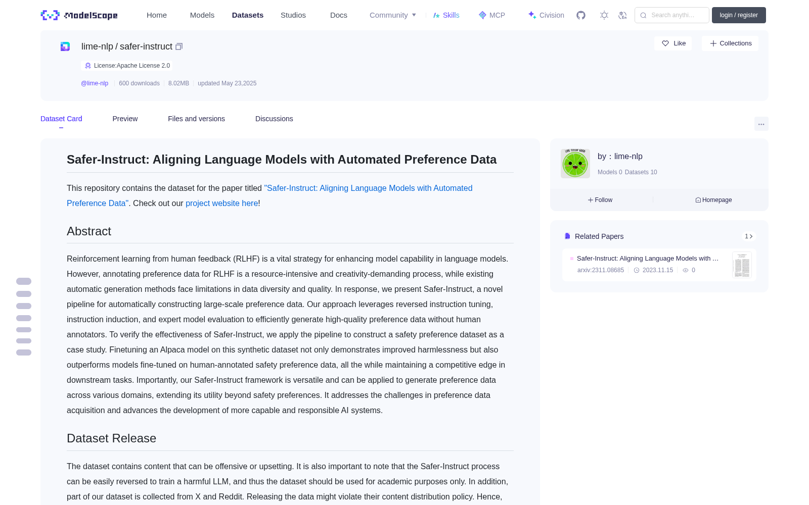Image resolution: width=809 pixels, height=505 pixels.
Task: Click the '600 downloads' text
Action: click(x=139, y=83)
